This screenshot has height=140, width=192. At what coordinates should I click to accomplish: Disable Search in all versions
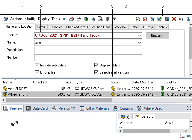click(x=96, y=72)
